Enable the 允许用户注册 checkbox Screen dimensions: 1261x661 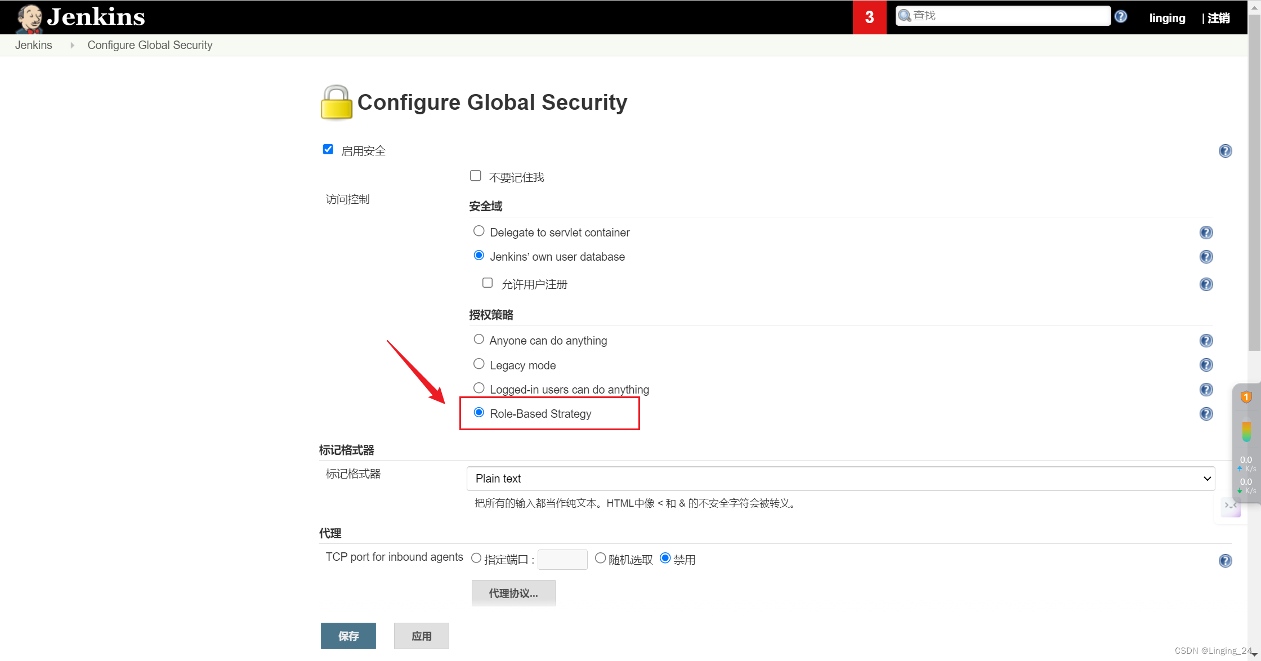[488, 283]
